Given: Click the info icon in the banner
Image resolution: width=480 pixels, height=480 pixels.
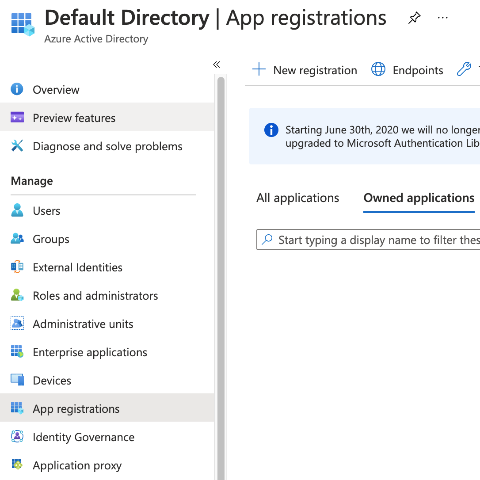Looking at the screenshot, I should tap(271, 130).
